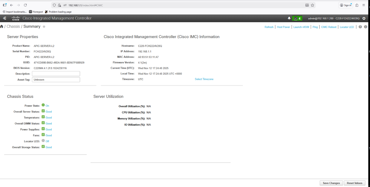The height and width of the screenshot is (187, 370).
Task: Click the Temperature status check icon
Action: click(x=43, y=117)
